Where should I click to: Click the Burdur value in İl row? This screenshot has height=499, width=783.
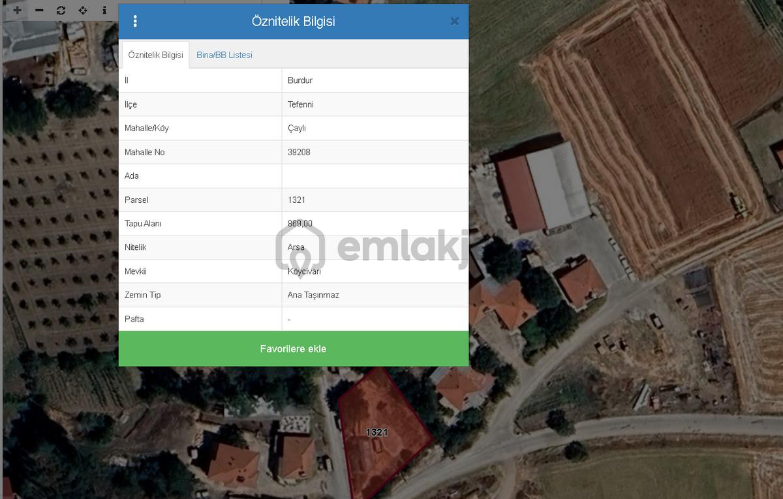point(300,80)
